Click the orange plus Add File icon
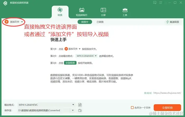185x117 pixels. [7, 22]
